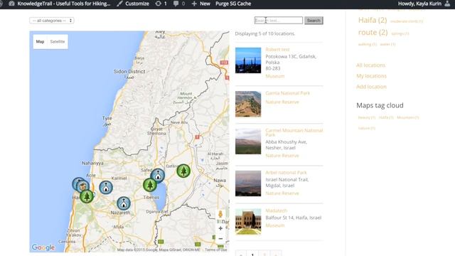This screenshot has width=455, height=256.
Task: Open the comments bubble in admin bar
Action: pos(176,4)
